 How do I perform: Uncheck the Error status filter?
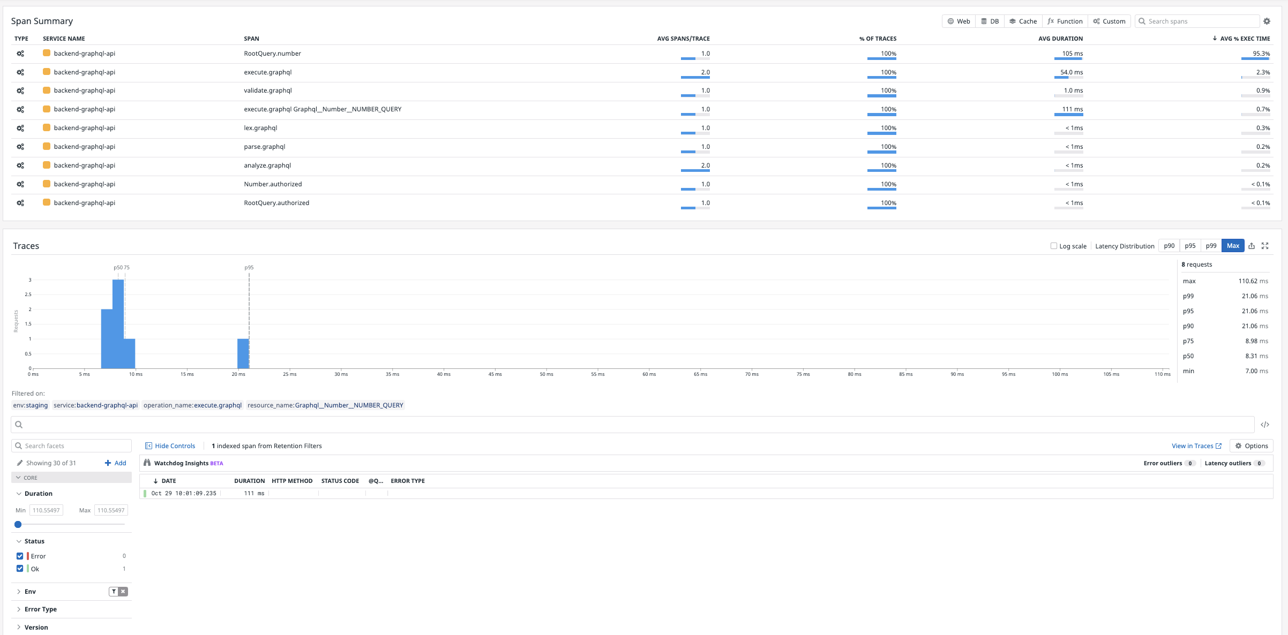click(x=20, y=556)
